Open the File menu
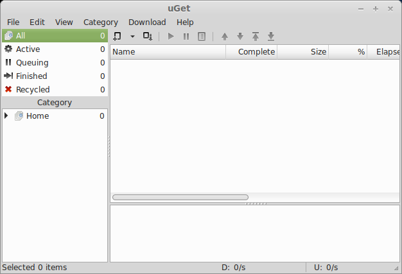Viewport: 402px width, 274px height. [13, 22]
